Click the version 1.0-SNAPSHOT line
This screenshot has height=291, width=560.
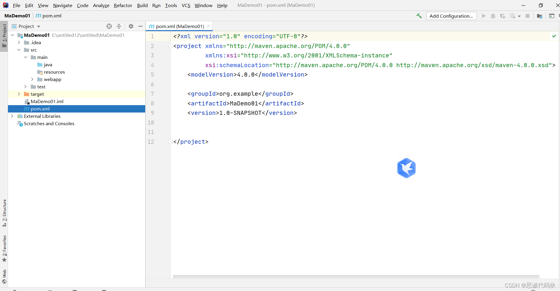tap(242, 113)
